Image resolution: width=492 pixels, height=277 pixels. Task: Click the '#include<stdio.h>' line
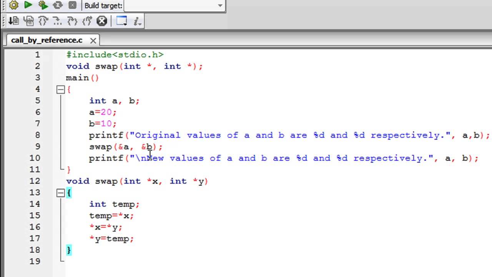[115, 55]
